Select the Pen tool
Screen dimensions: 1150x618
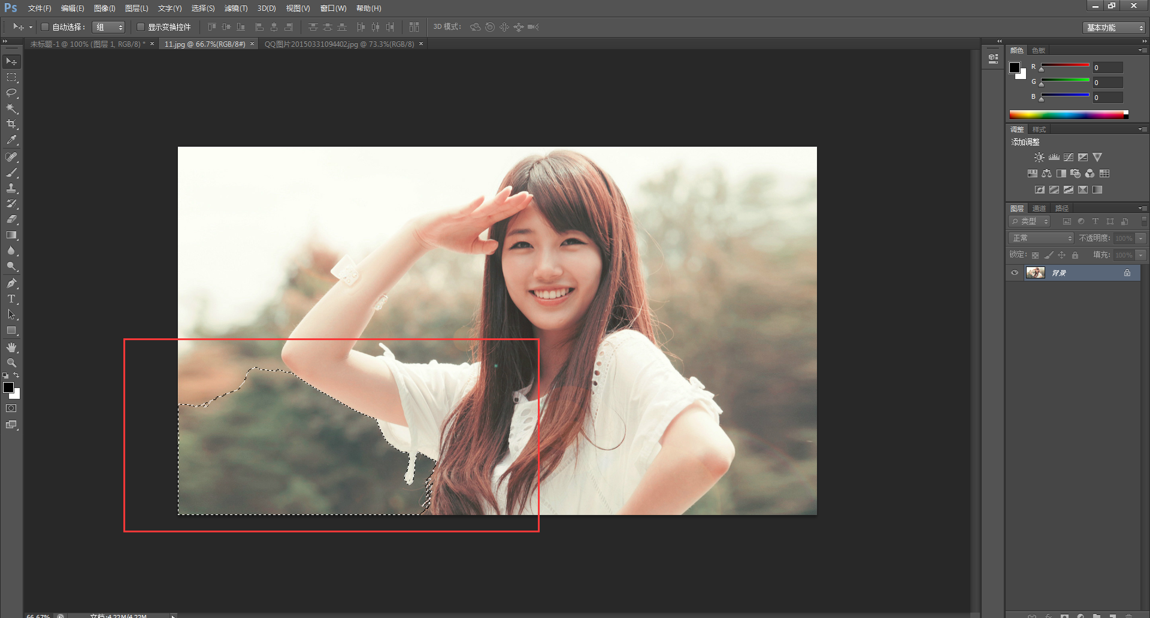(x=11, y=283)
